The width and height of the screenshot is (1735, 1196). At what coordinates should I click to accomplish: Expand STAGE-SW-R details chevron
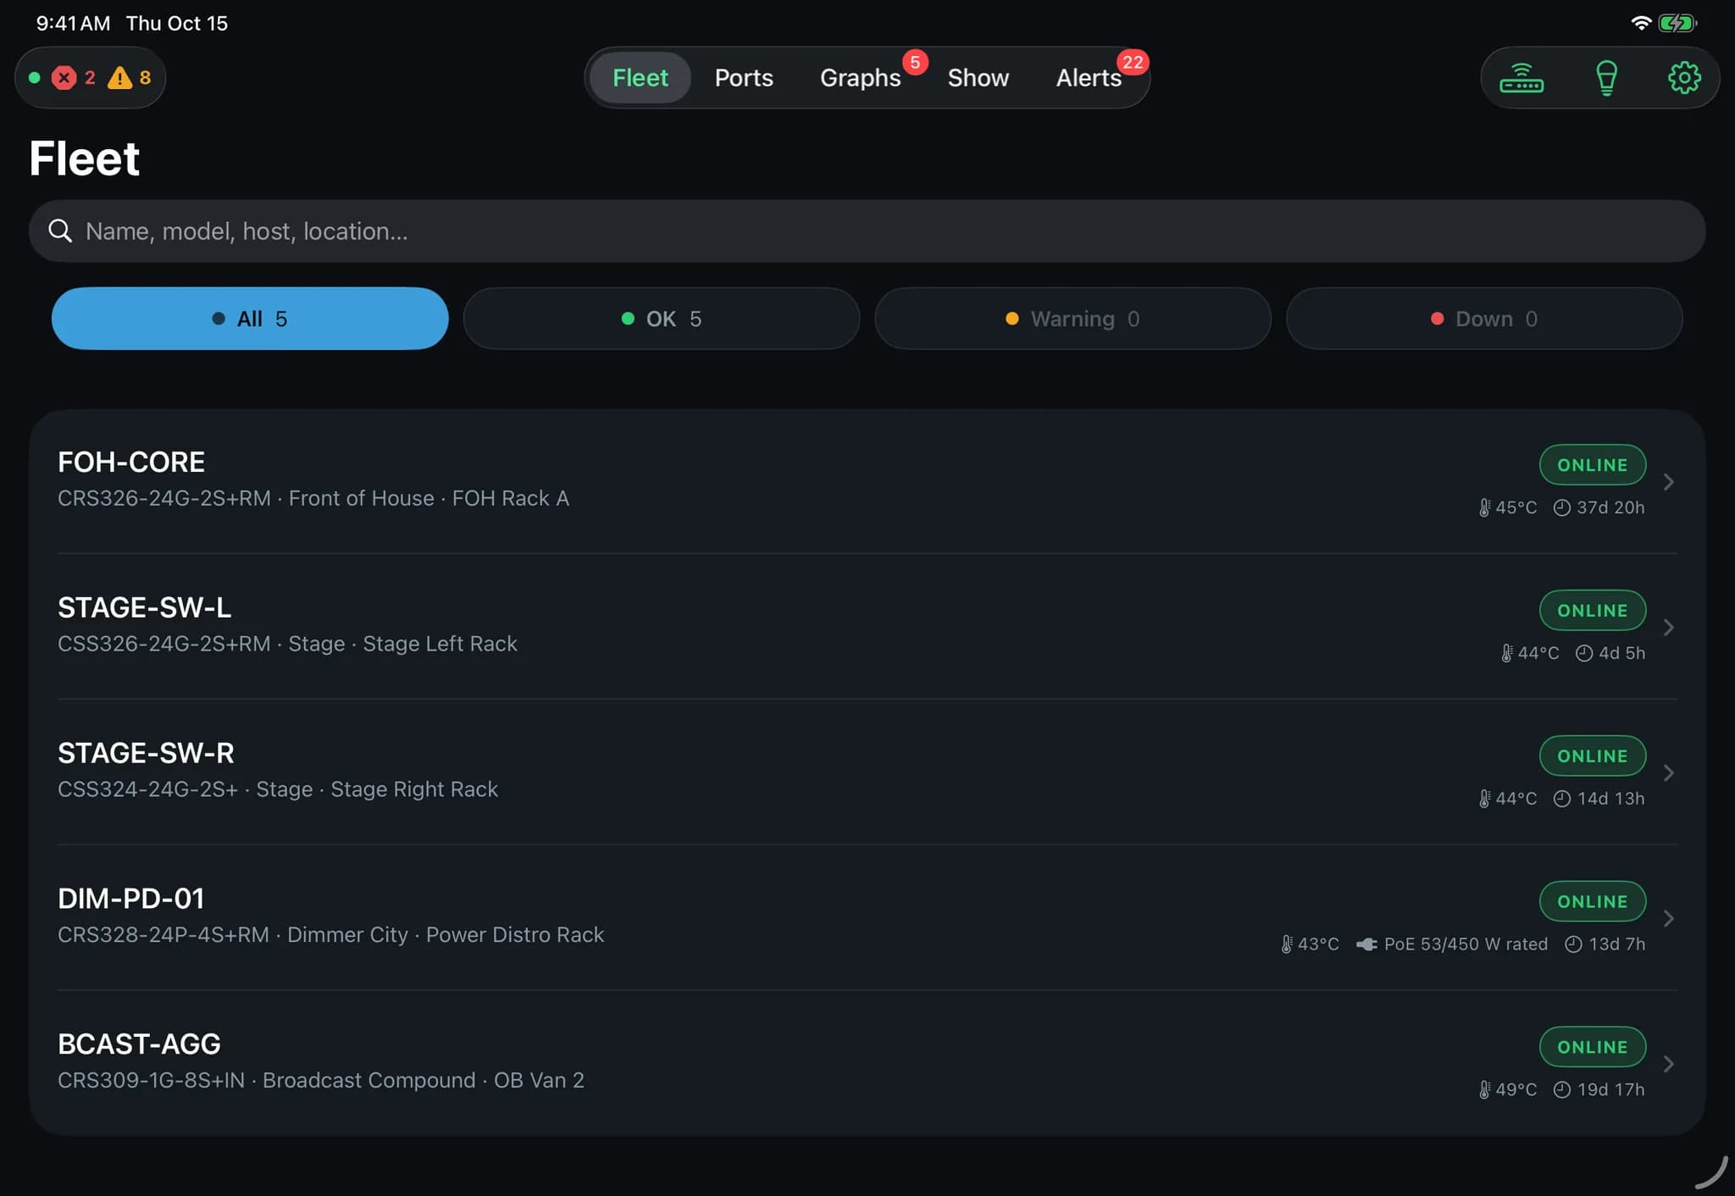[1668, 773]
